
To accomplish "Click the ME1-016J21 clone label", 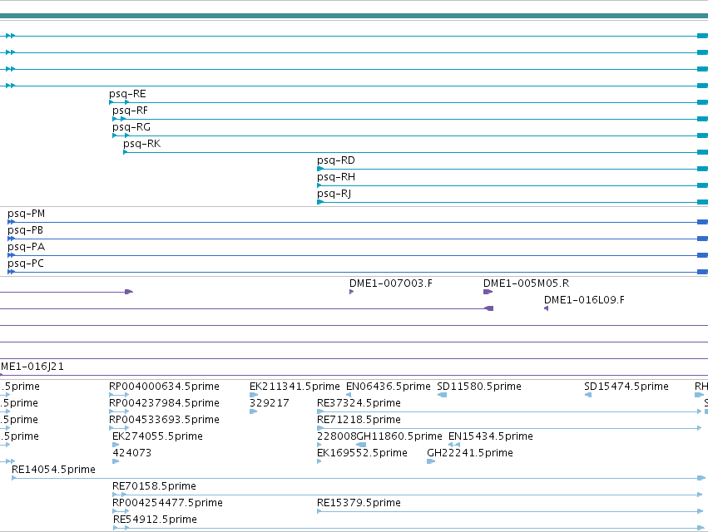I will tap(32, 367).
